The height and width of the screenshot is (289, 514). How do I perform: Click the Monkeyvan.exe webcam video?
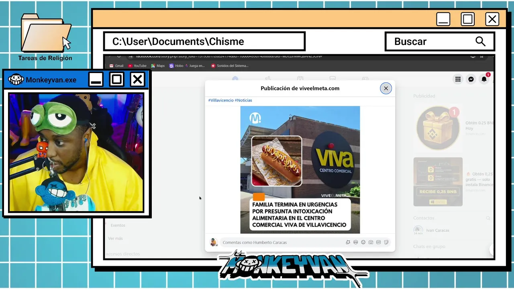click(76, 153)
